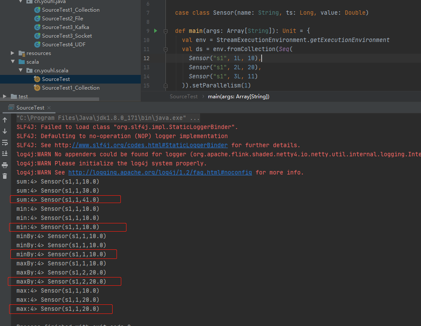Expand the test folder arrow
The height and width of the screenshot is (326, 421).
click(5, 96)
